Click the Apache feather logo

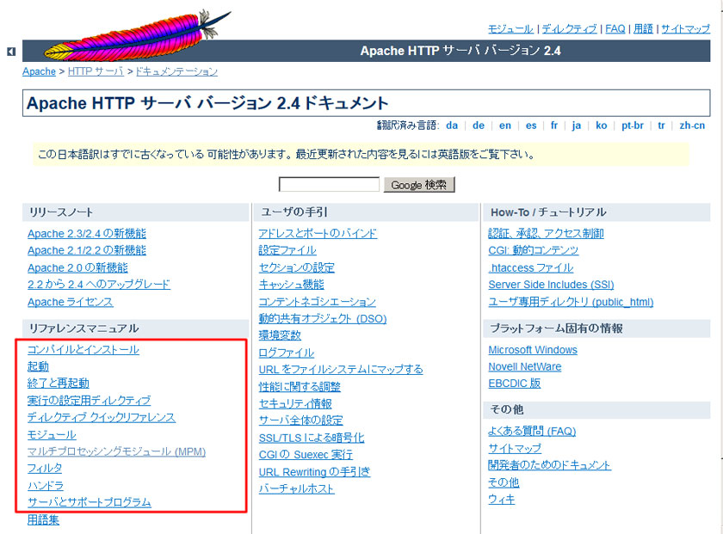[x=137, y=36]
